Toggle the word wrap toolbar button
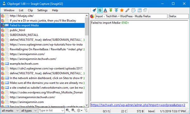The width and height of the screenshot is (190, 114). pyautogui.click(x=100, y=10)
